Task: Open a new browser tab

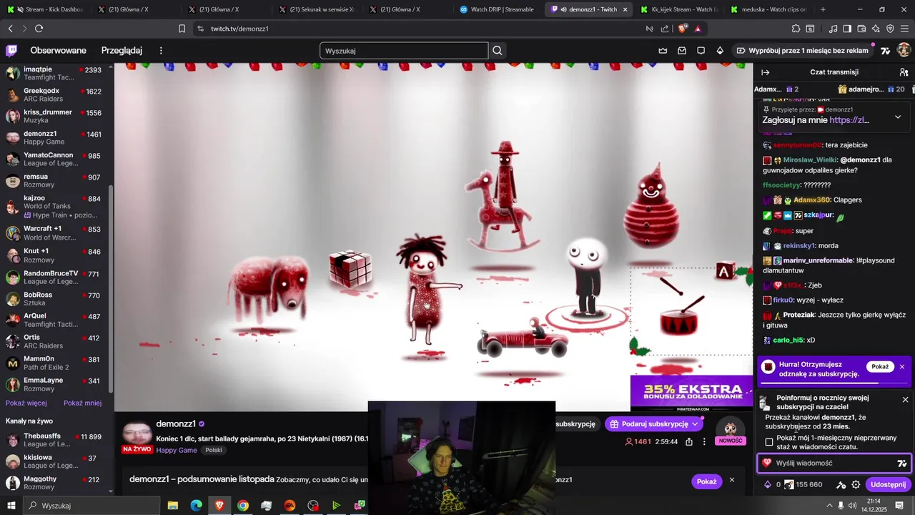Action: pos(823,9)
